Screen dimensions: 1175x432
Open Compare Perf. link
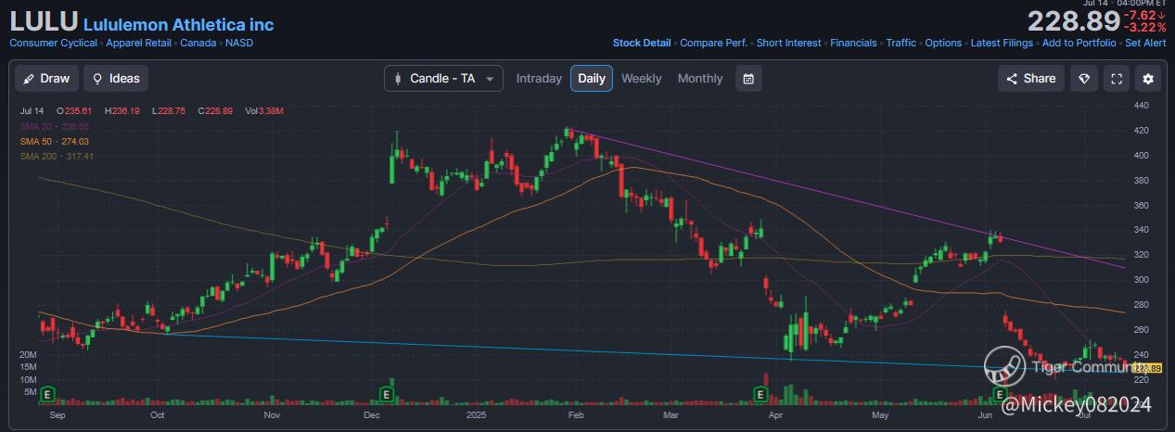pyautogui.click(x=714, y=43)
